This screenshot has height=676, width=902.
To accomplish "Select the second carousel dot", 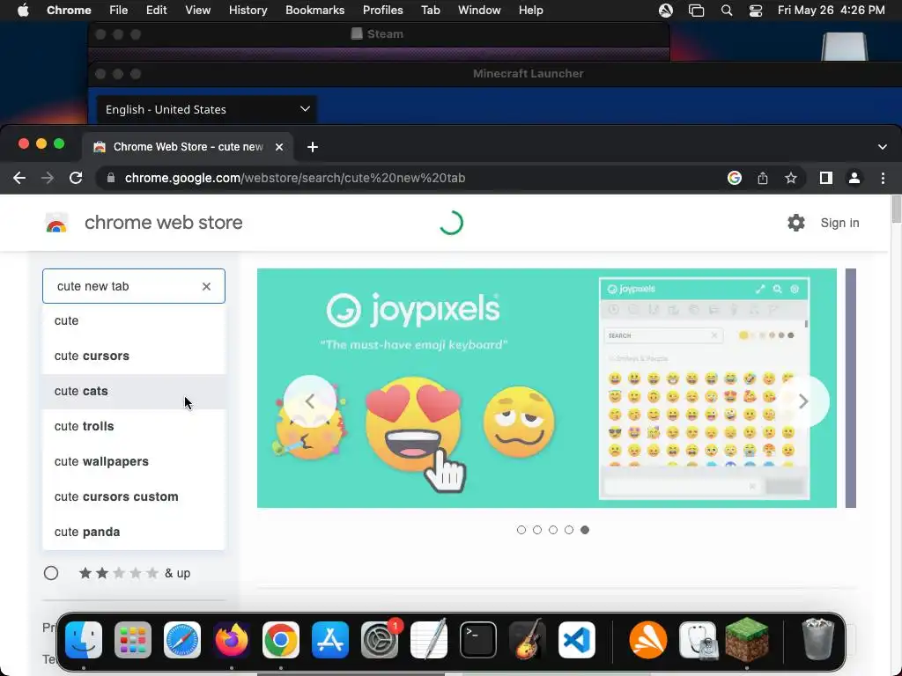I will [537, 530].
